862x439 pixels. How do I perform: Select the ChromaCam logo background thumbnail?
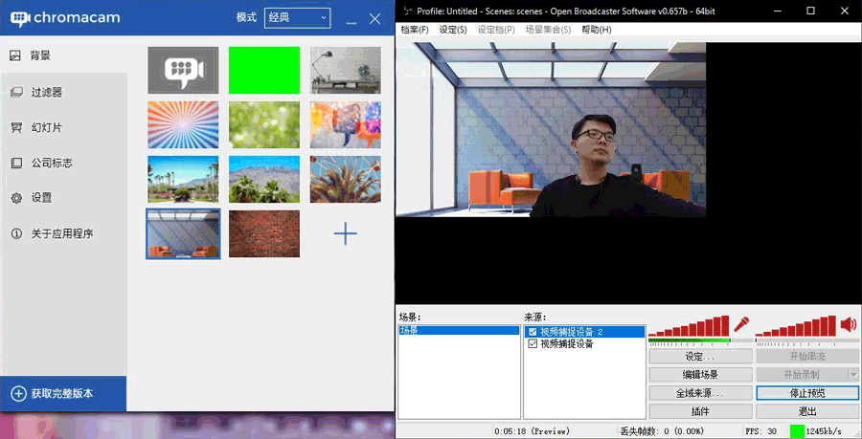(x=183, y=70)
